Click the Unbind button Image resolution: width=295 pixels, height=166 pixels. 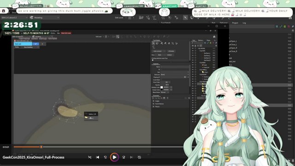[169, 55]
